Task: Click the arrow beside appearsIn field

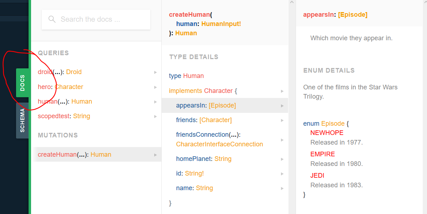Action: (x=282, y=106)
